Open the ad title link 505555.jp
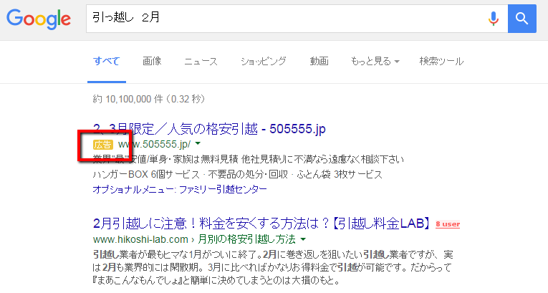548x293 pixels. tap(209, 129)
